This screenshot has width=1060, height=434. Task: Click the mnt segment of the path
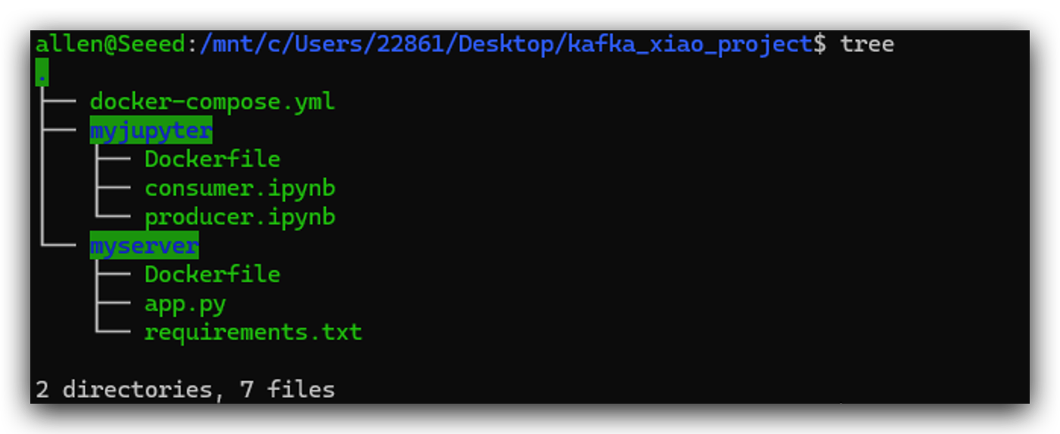pyautogui.click(x=233, y=44)
